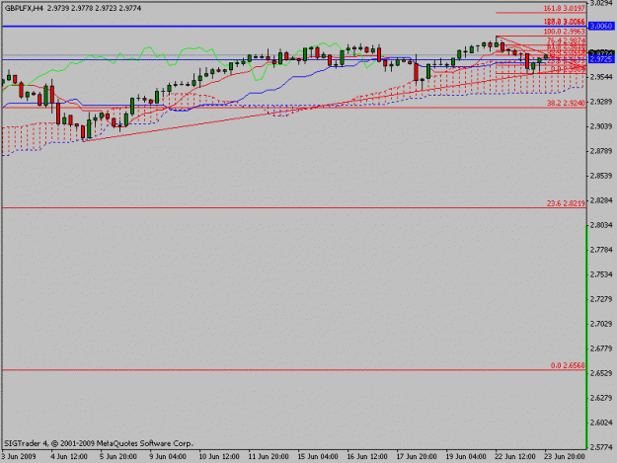Screen dimensions: 617x463
Task: Click the 5 Jun 20:00 time label
Action: [118, 456]
